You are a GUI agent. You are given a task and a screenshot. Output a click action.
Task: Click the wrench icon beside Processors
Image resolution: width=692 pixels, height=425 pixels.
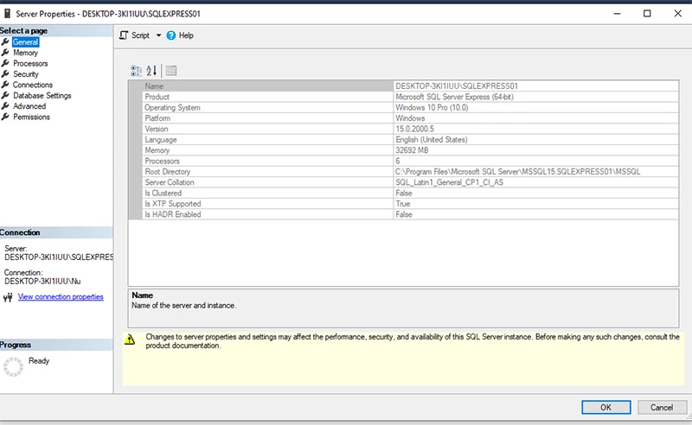tap(5, 63)
